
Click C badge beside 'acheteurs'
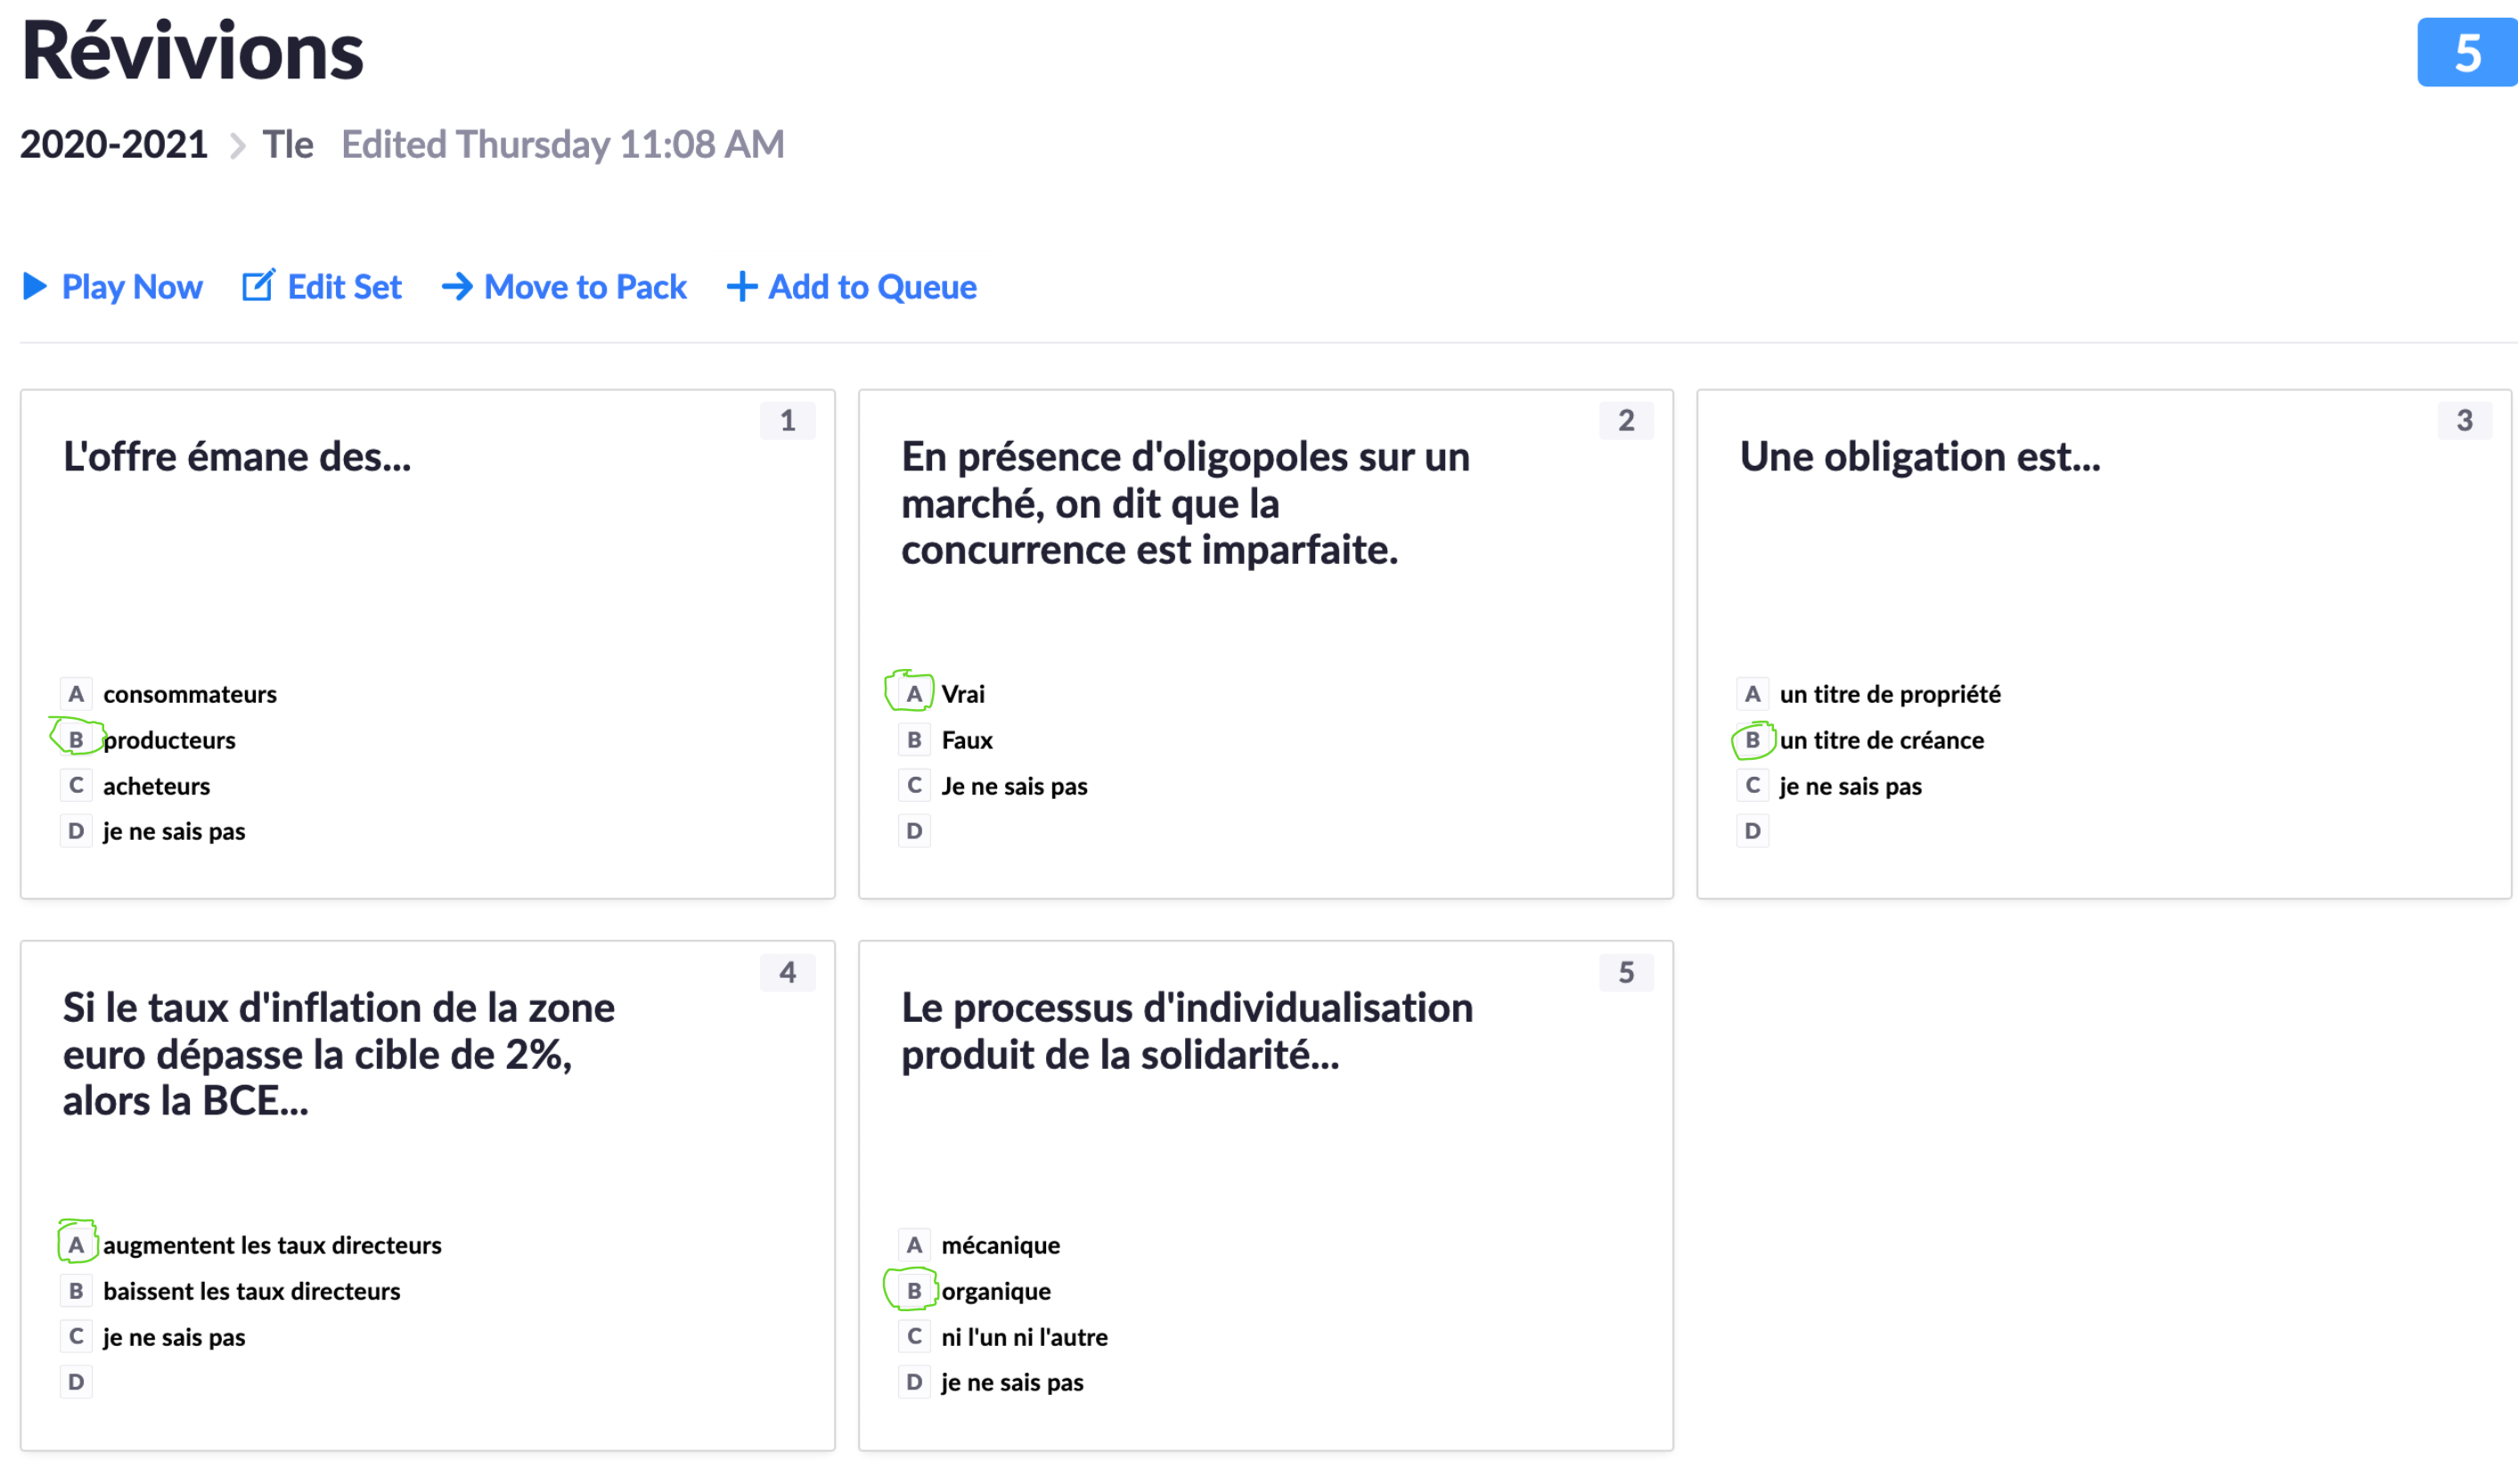click(76, 786)
